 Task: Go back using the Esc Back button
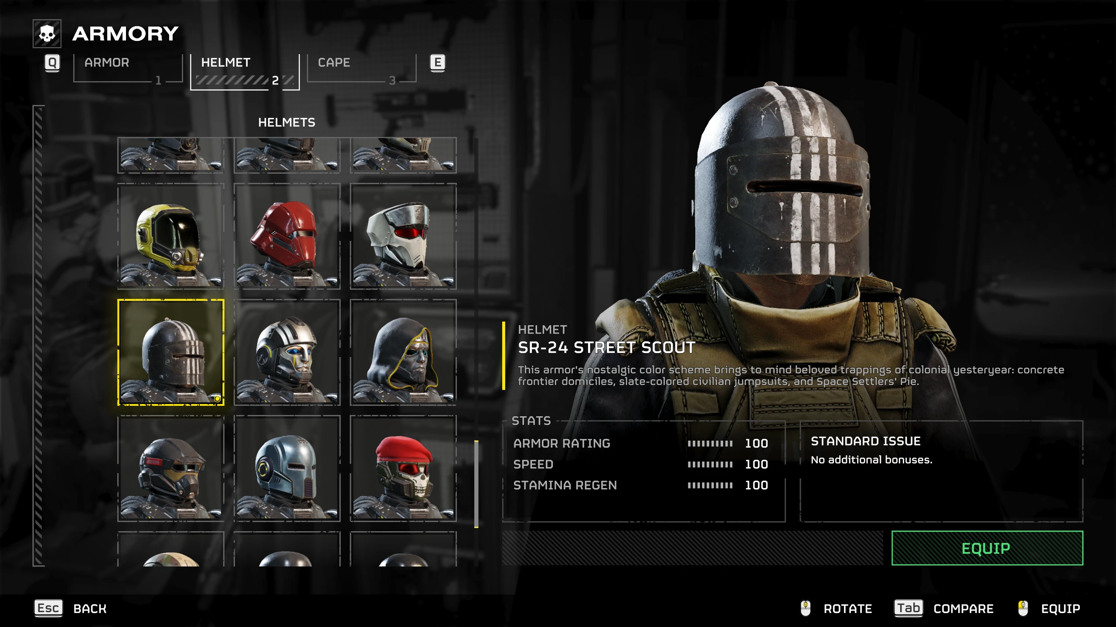(71, 608)
